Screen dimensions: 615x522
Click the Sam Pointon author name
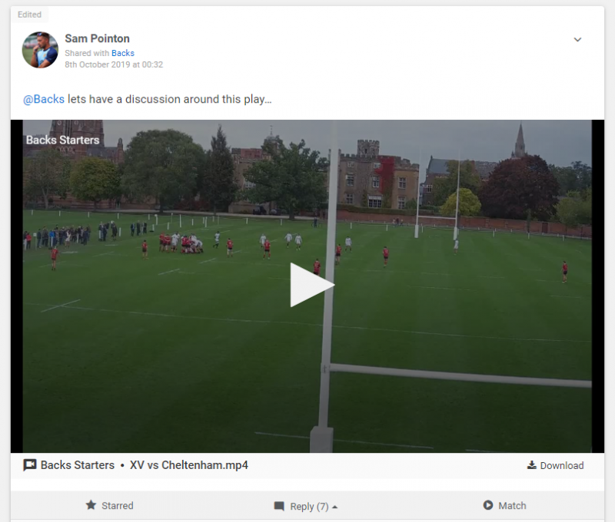click(x=98, y=38)
